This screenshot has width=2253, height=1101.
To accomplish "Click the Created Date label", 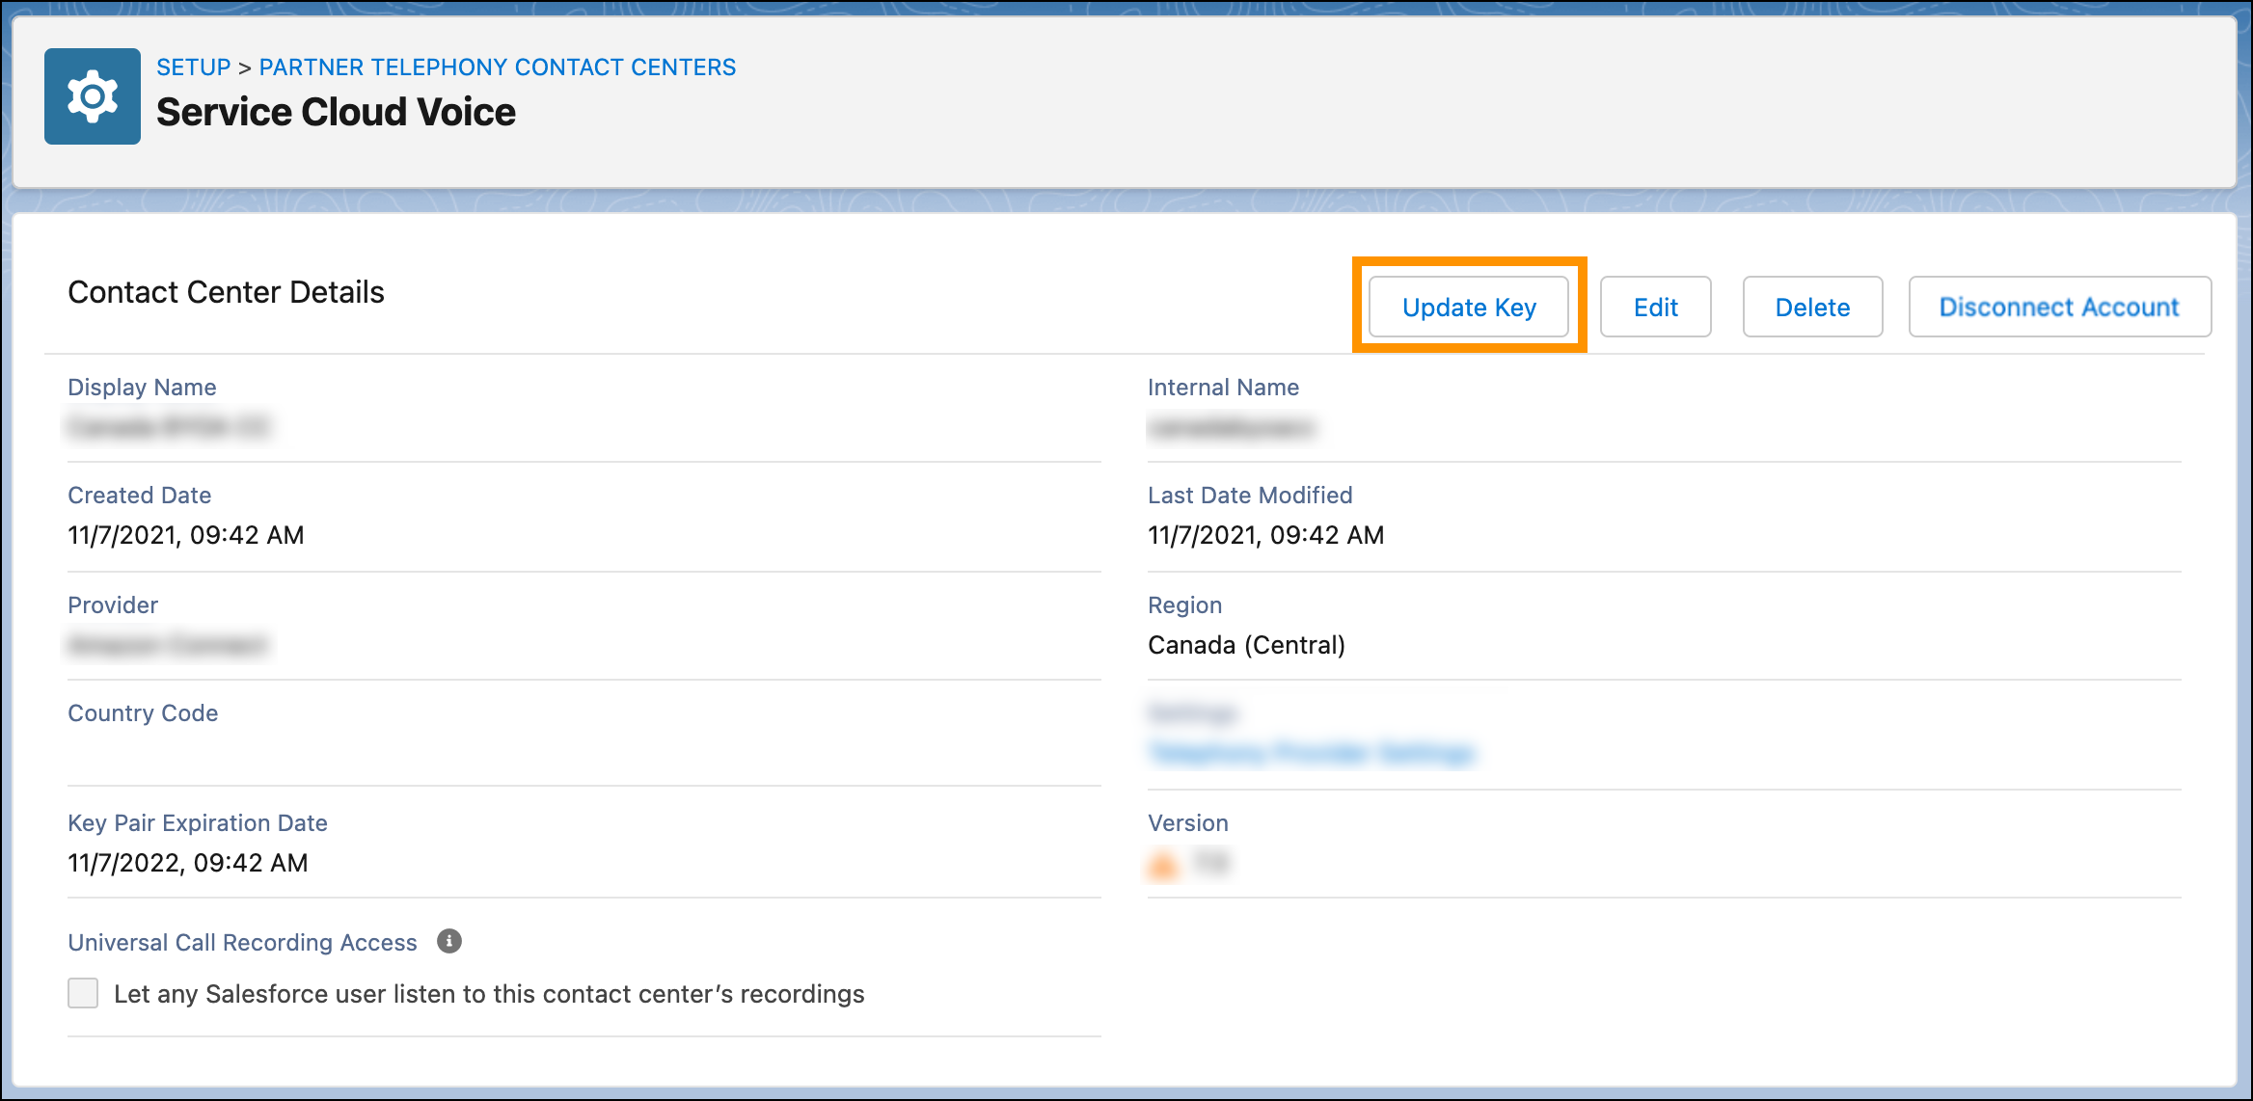I will point(140,496).
